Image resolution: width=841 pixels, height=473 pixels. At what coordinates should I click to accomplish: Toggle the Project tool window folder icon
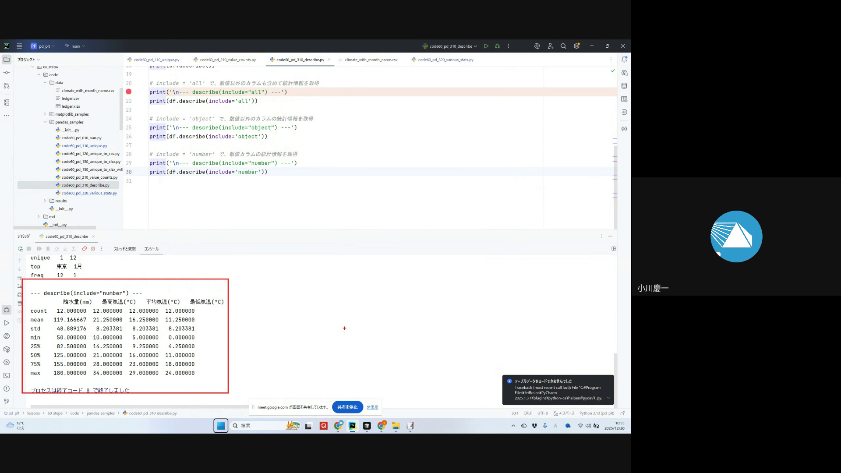point(7,60)
